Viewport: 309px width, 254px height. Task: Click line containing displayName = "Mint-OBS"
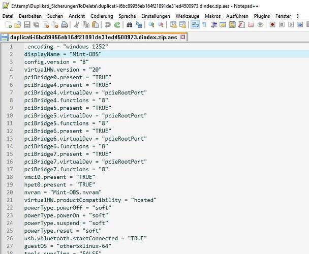click(x=63, y=54)
